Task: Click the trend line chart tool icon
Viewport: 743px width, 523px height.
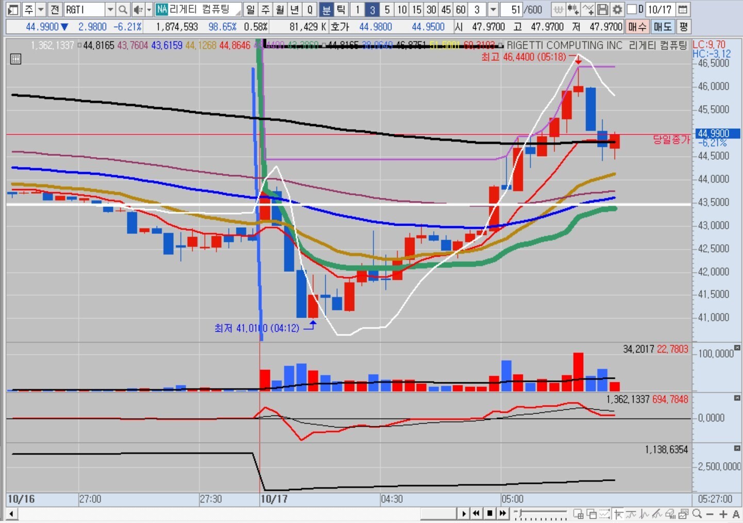Action: [631, 514]
